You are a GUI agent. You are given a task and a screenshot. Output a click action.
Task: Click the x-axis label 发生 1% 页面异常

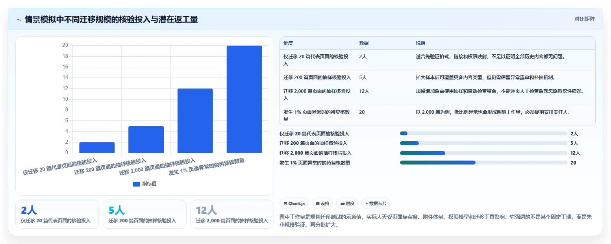coord(206,167)
